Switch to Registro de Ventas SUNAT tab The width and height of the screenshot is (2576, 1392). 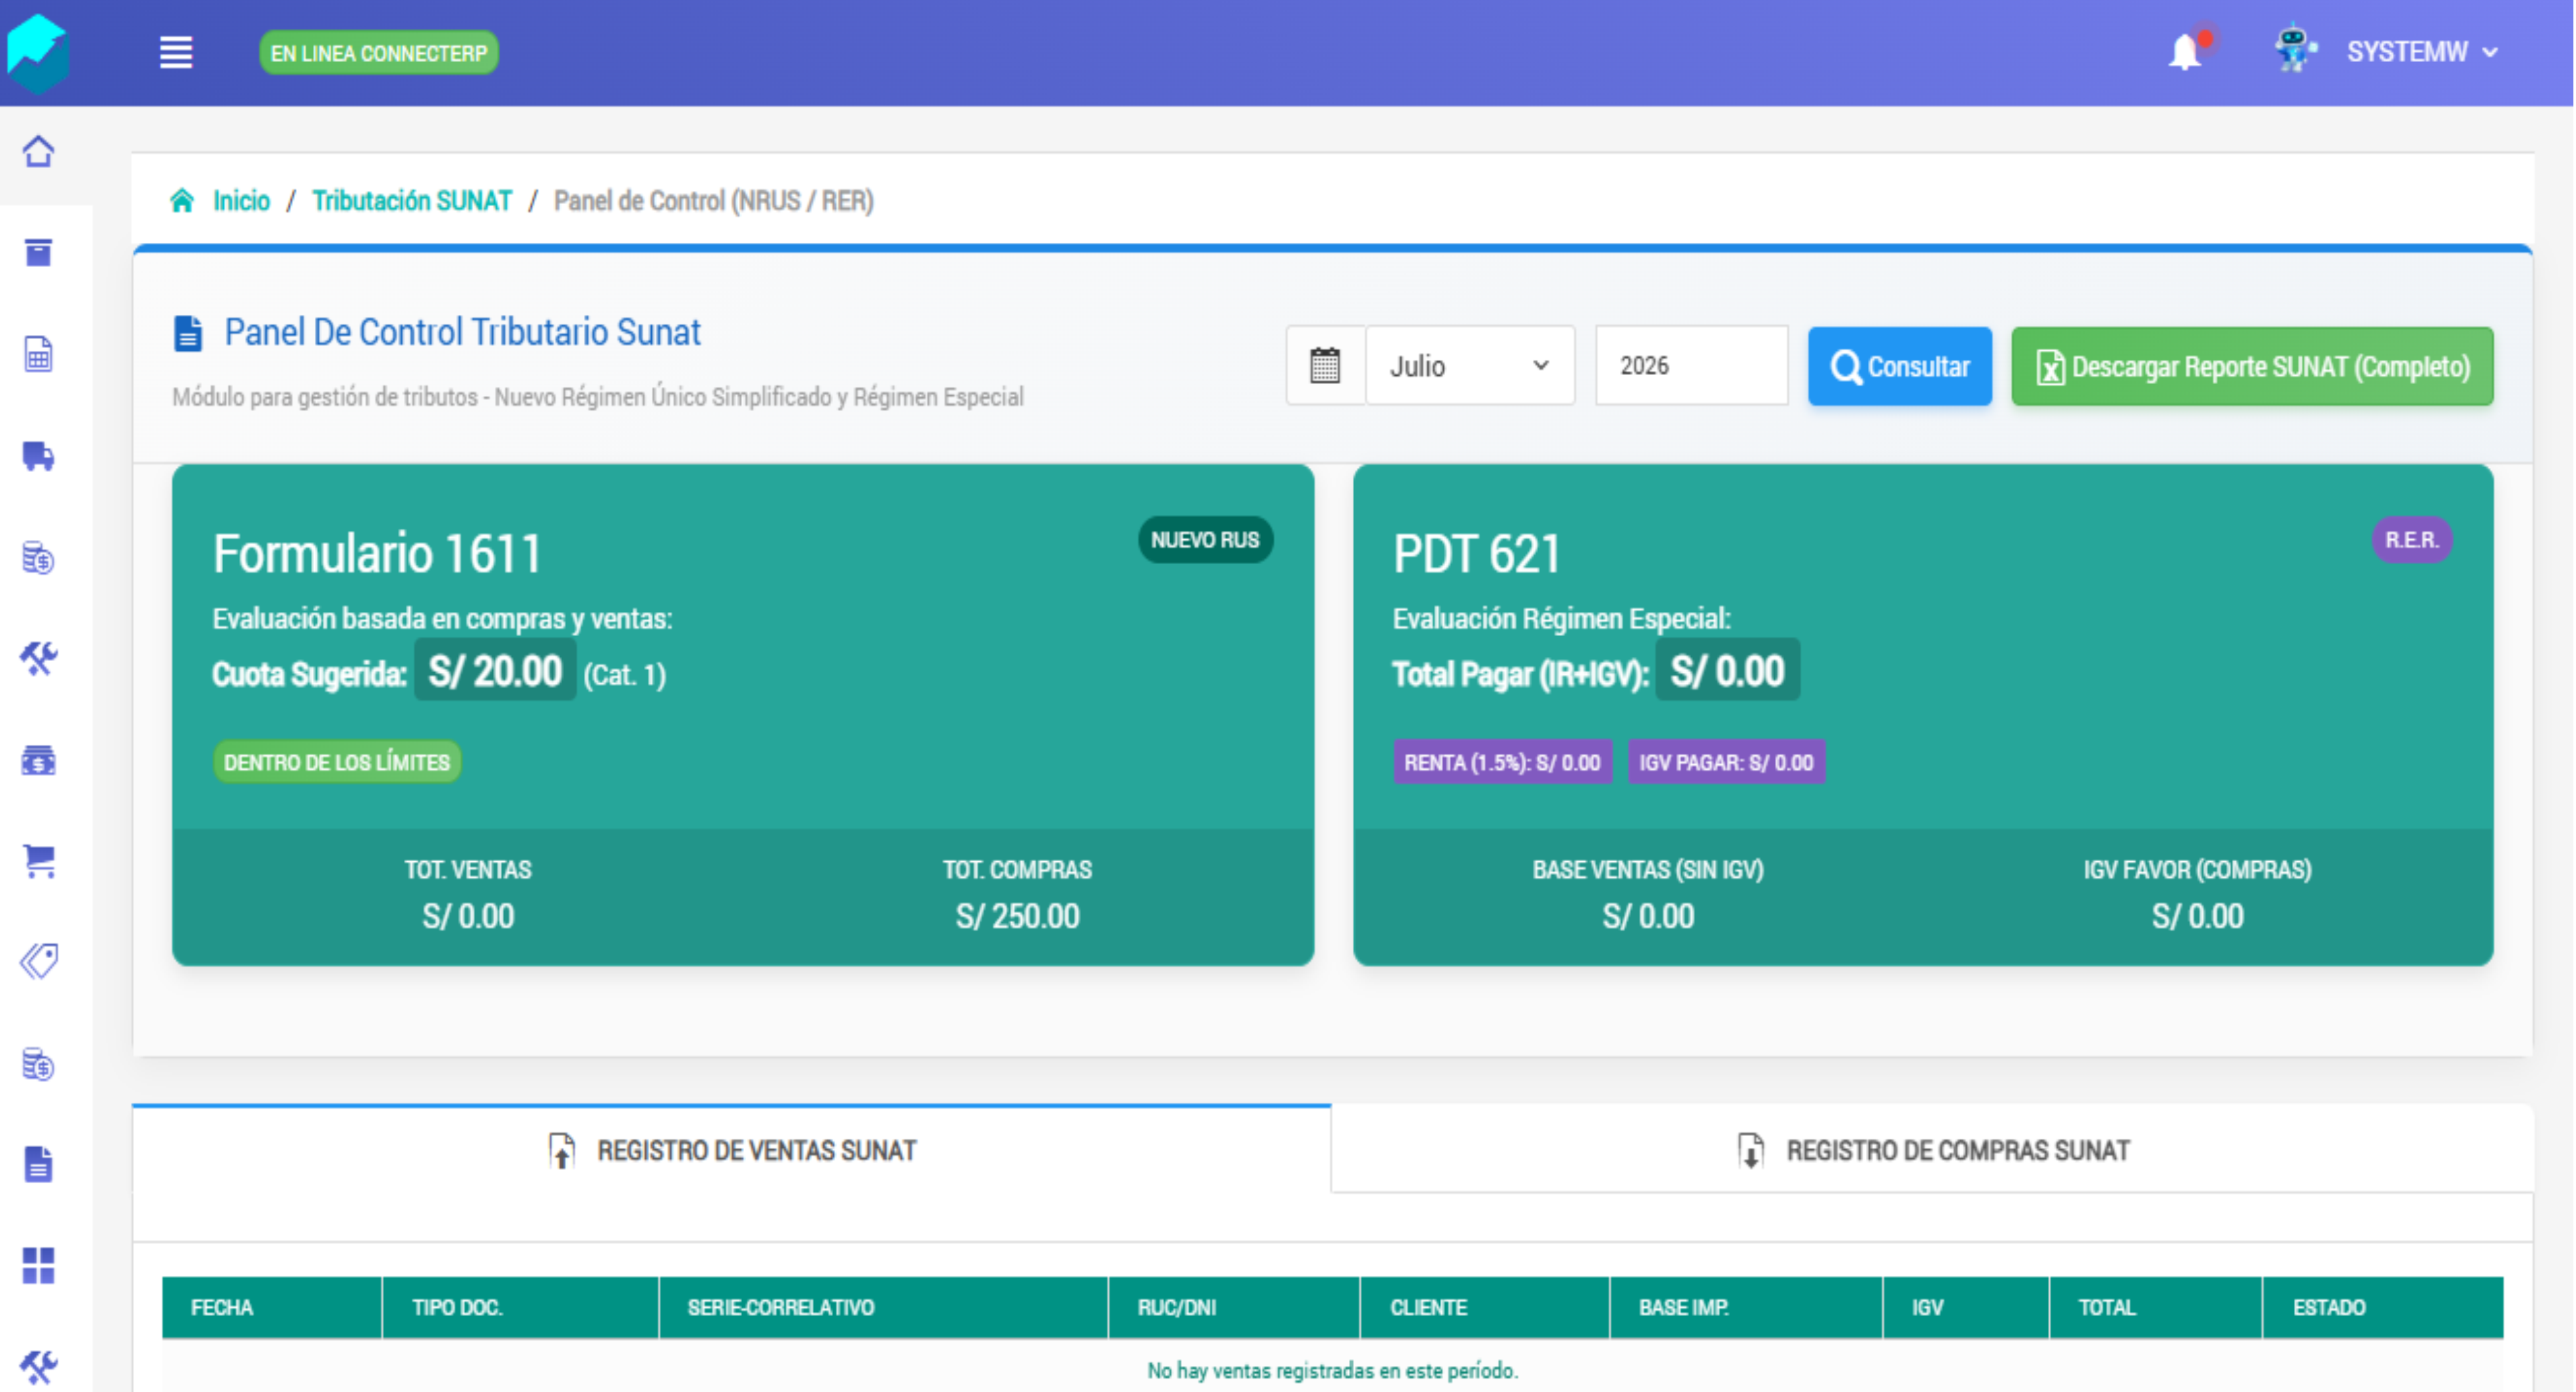pyautogui.click(x=732, y=1150)
